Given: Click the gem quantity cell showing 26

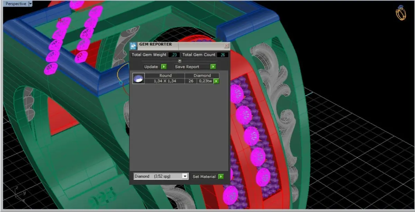Looking at the screenshot, I should [191, 81].
